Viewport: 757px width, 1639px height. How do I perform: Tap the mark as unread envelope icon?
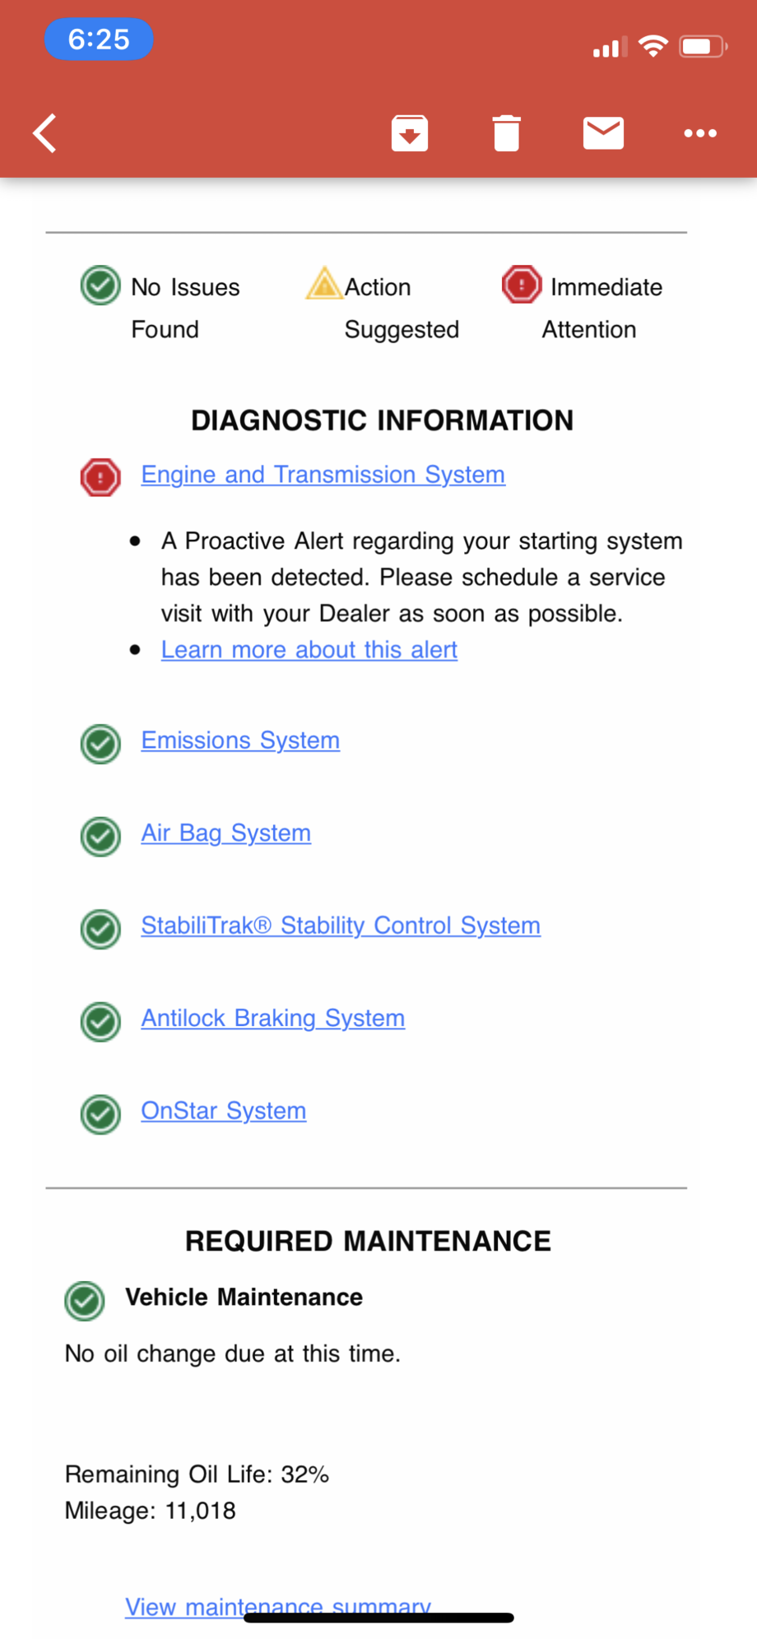point(603,132)
